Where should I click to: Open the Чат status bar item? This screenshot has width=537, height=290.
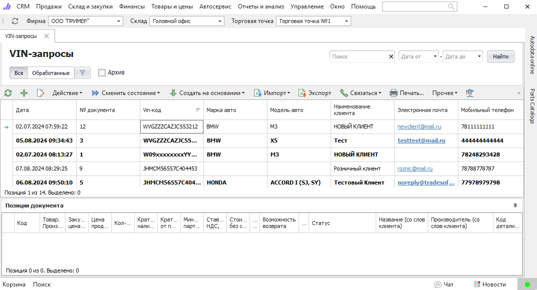(444, 284)
